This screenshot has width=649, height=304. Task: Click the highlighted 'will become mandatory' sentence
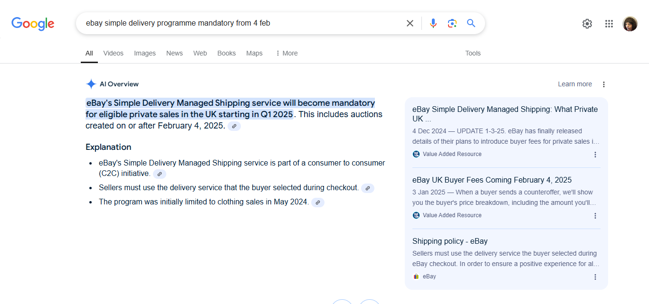coord(230,109)
